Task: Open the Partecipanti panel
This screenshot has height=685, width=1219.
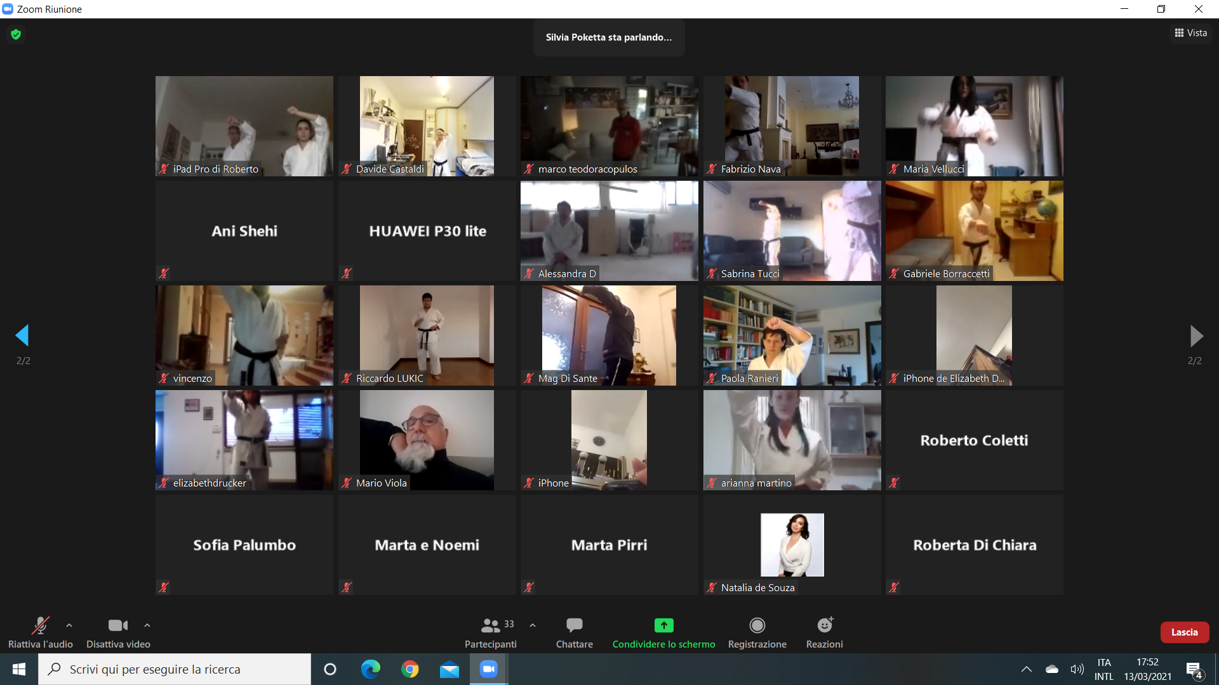Action: point(491,632)
